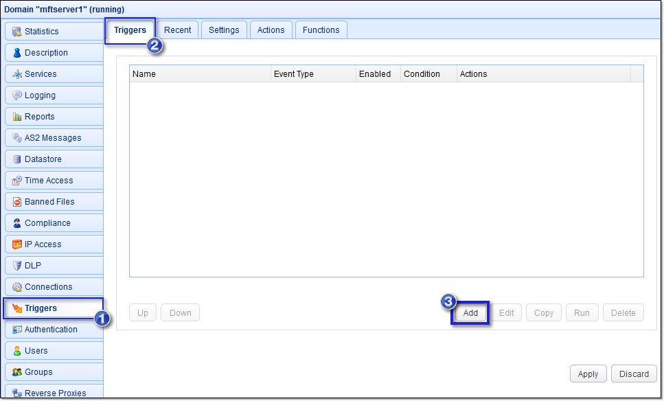Click the Statistics icon in sidebar

(x=17, y=32)
